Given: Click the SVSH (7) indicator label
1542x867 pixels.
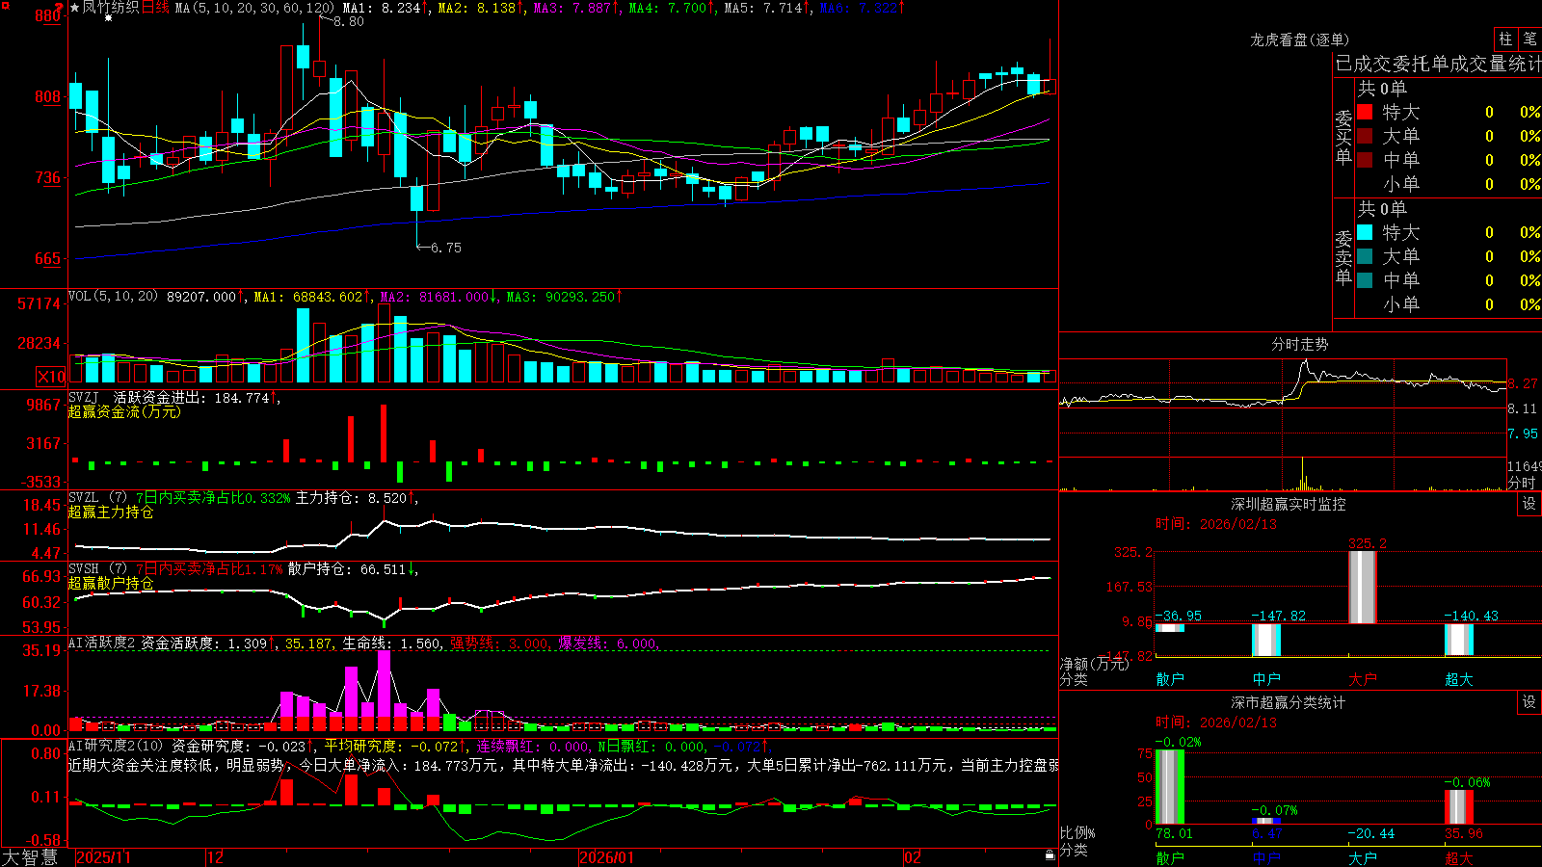Looking at the screenshot, I should [x=97, y=569].
